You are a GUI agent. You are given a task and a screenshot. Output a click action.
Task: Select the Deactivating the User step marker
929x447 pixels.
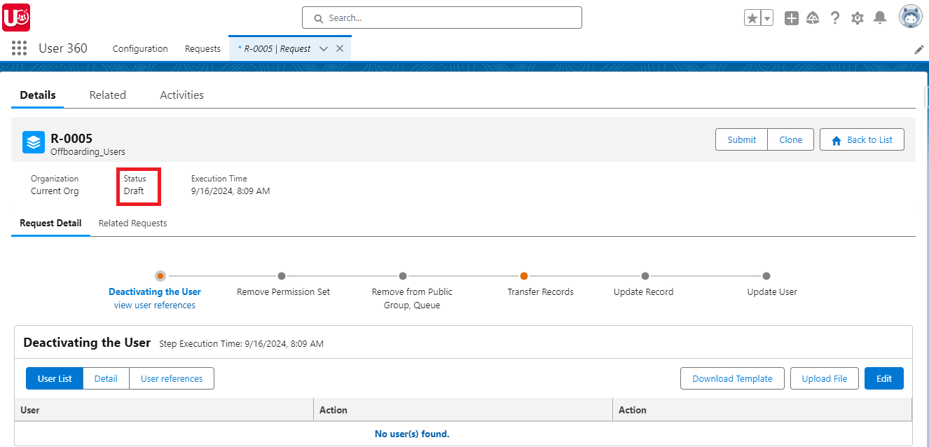(160, 276)
